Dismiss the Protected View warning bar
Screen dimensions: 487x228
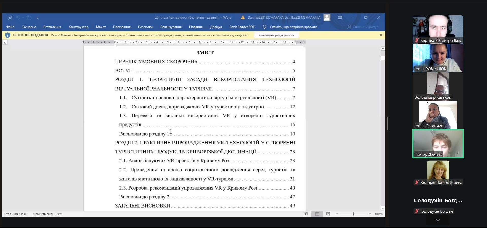pyautogui.click(x=381, y=35)
